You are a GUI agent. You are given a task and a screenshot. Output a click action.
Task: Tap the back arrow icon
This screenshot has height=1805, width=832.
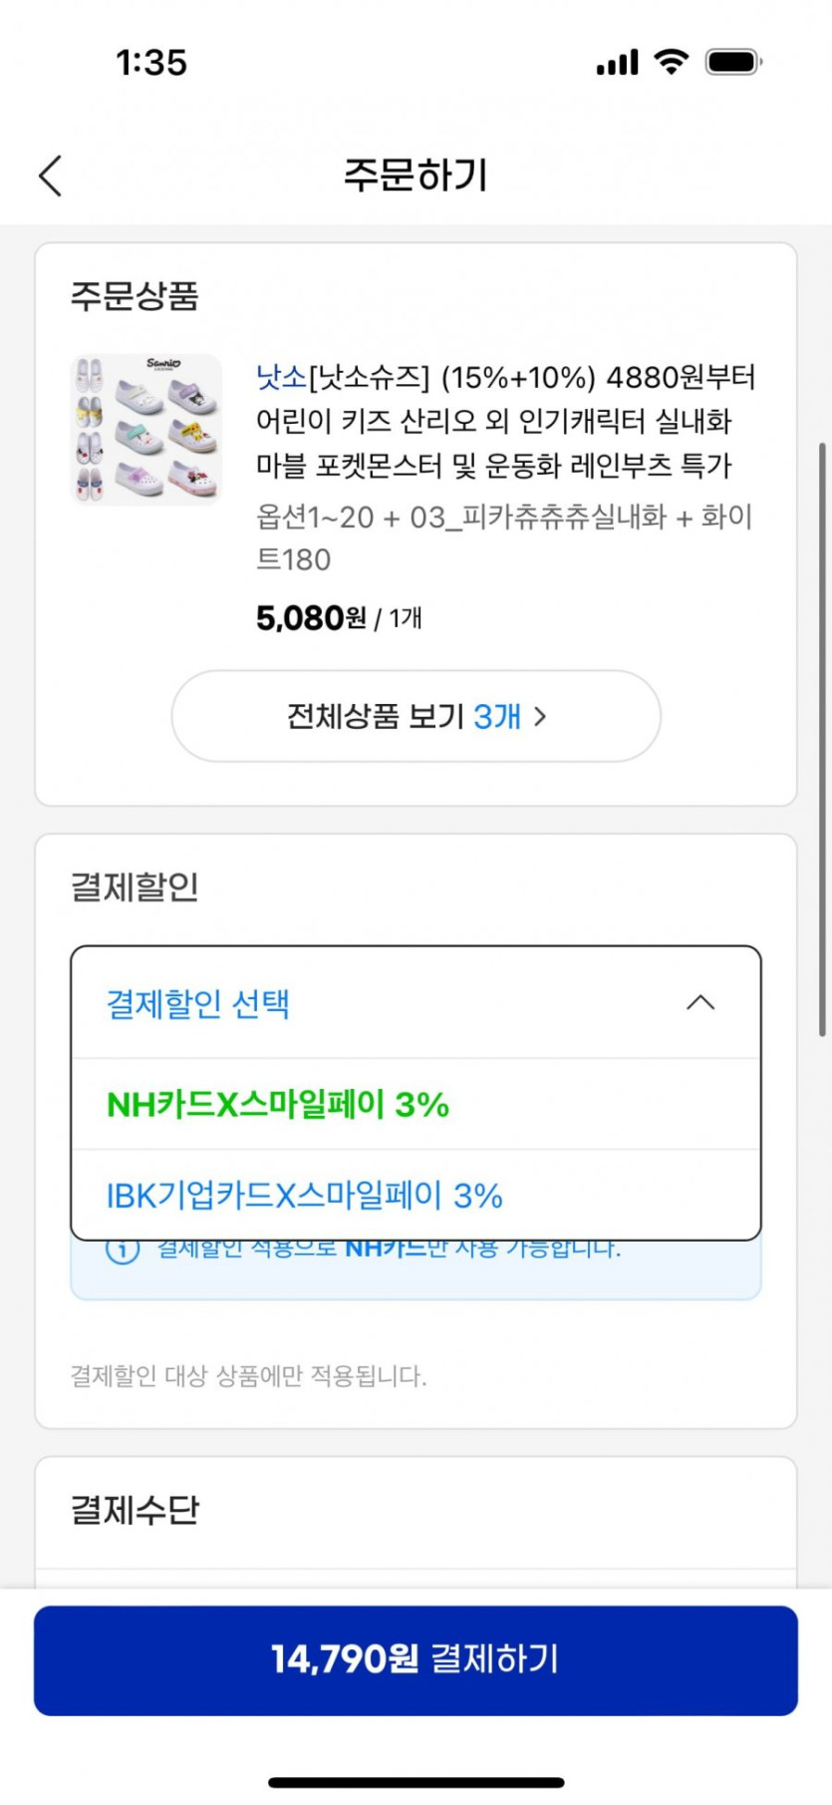click(52, 176)
